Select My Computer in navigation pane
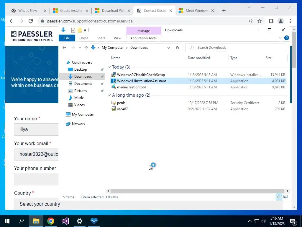The width and height of the screenshot is (302, 227). pos(83,114)
